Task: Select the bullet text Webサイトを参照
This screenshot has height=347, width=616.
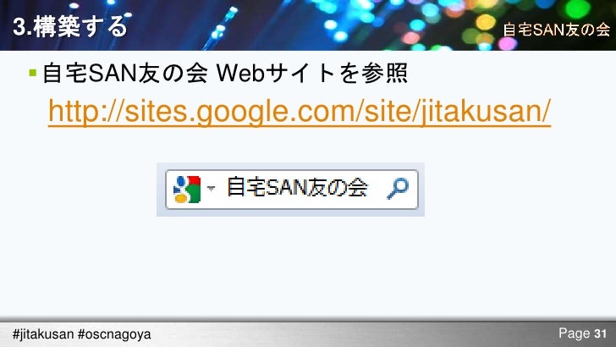Action: click(x=312, y=73)
